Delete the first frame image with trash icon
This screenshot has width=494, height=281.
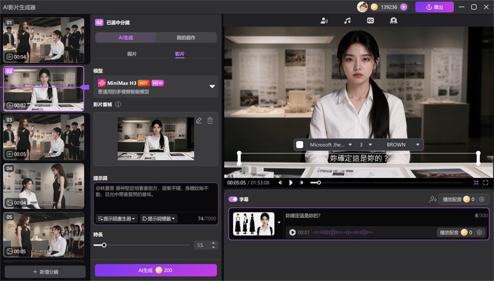click(x=210, y=121)
